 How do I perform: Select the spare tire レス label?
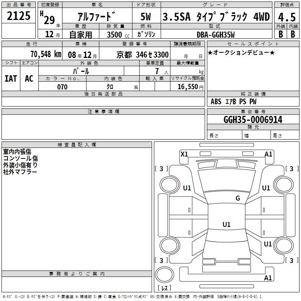tap(164, 288)
